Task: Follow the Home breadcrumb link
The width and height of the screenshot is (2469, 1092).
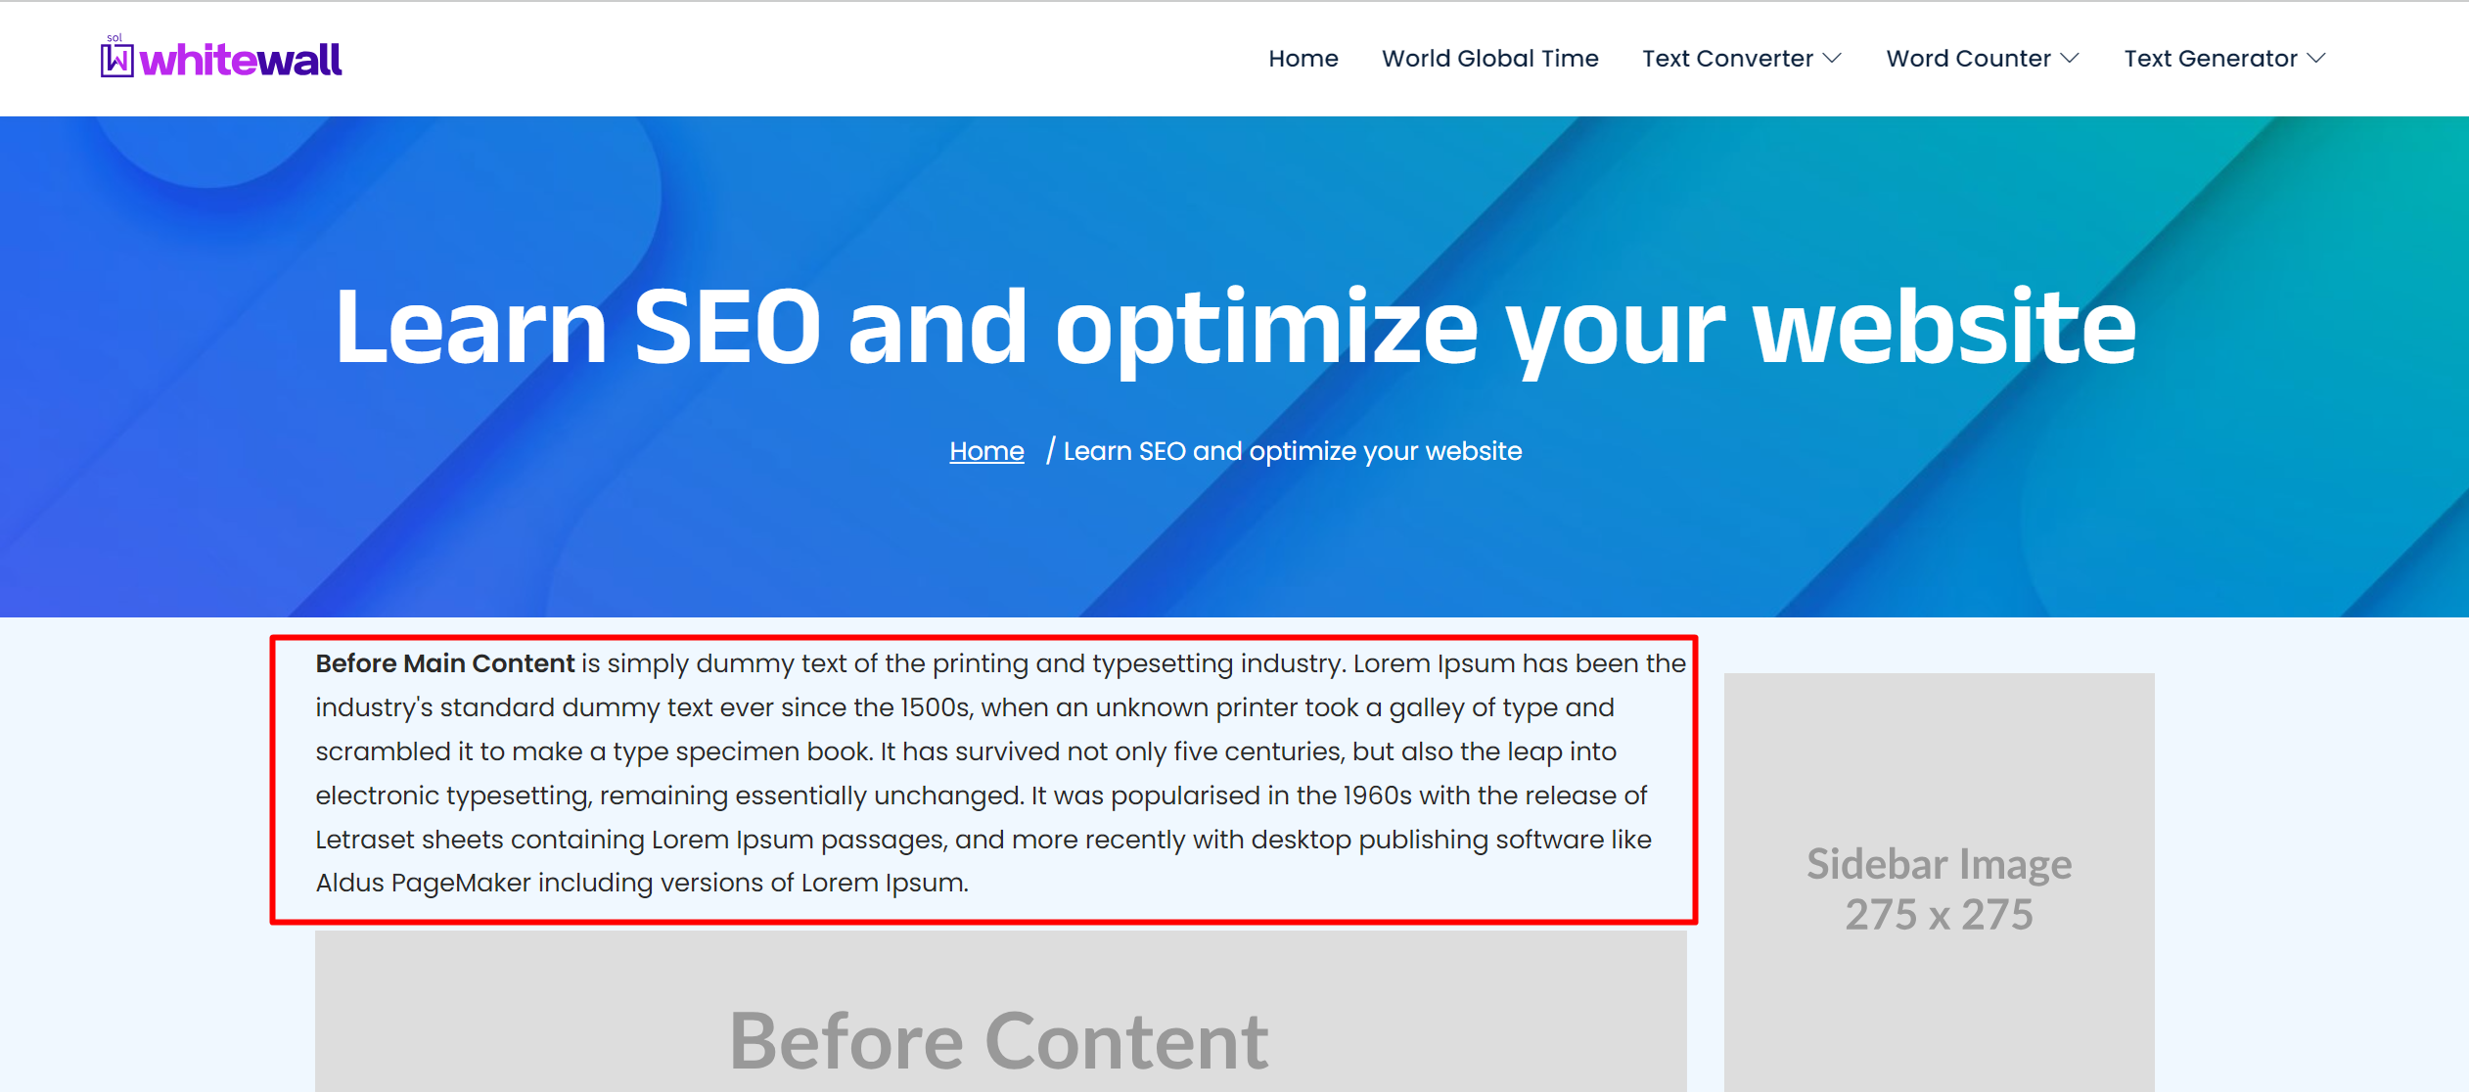Action: 986,451
